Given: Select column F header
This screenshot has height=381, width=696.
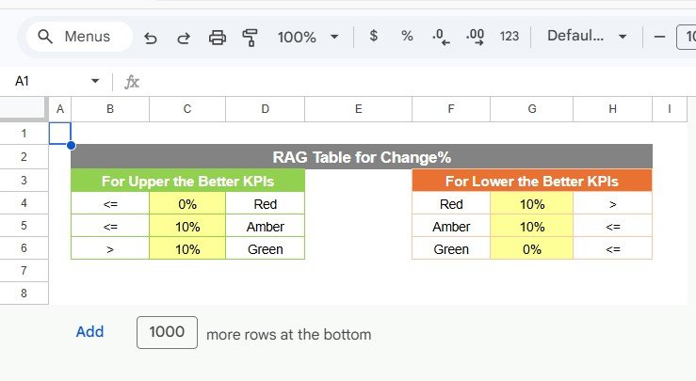Looking at the screenshot, I should point(451,109).
